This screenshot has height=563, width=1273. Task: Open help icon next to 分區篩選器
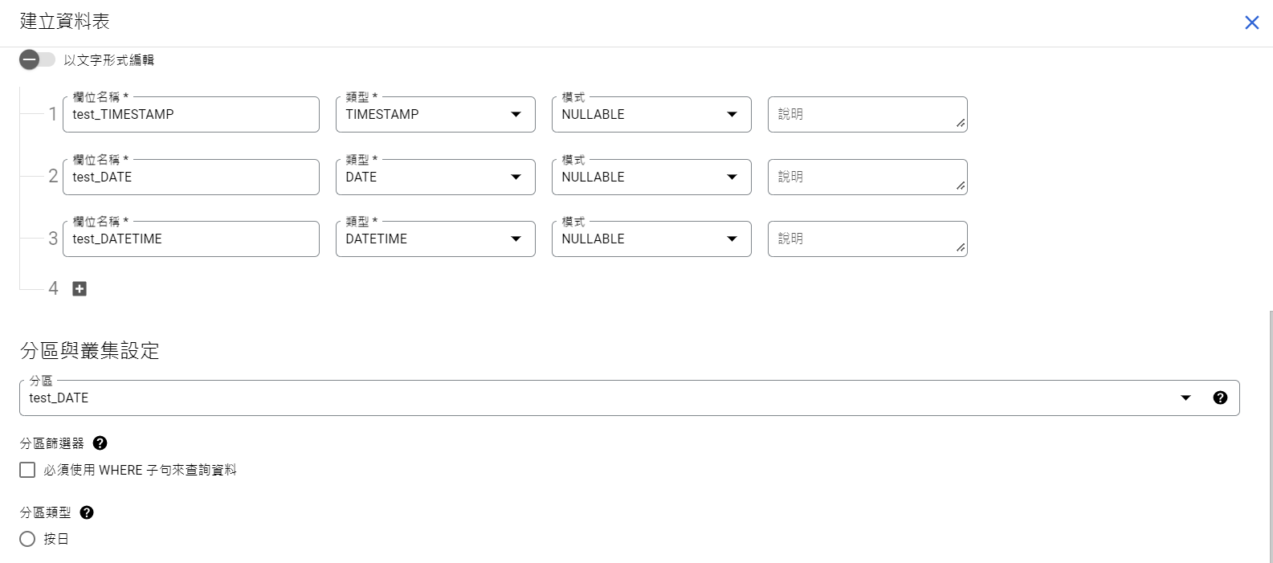click(x=100, y=443)
